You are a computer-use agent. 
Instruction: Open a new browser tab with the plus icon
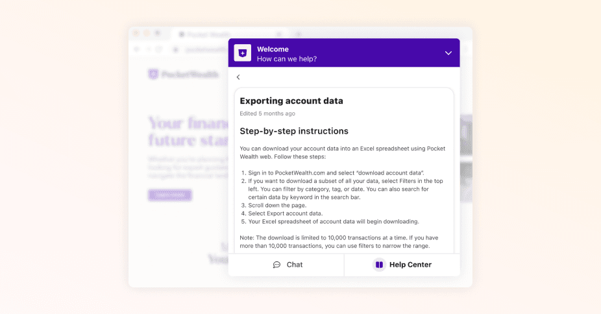click(299, 34)
